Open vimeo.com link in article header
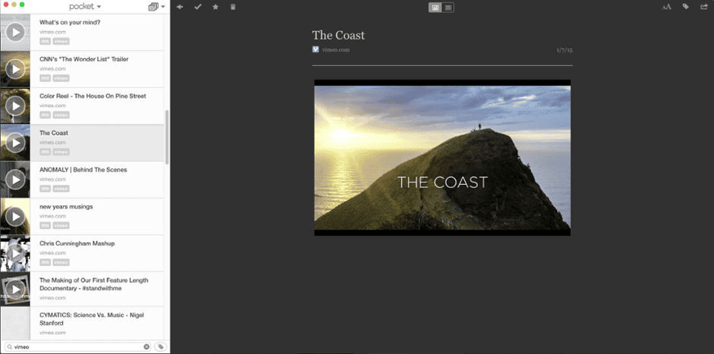Screen dimensions: 714x354 coord(335,49)
